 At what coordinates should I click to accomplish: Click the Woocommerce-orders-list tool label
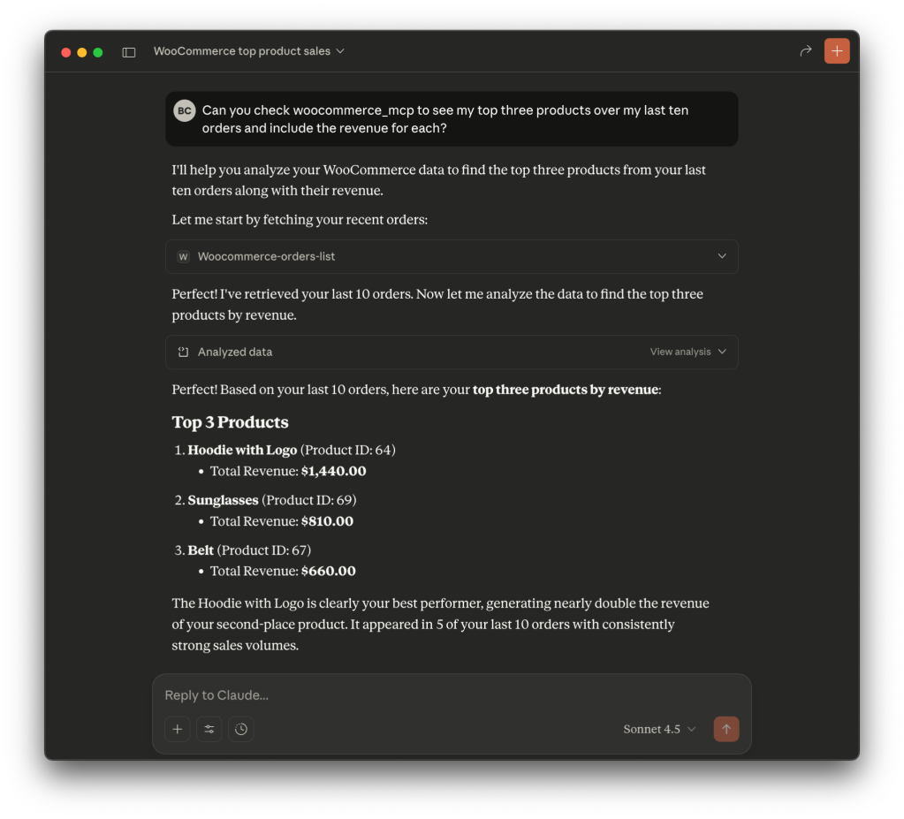point(266,257)
